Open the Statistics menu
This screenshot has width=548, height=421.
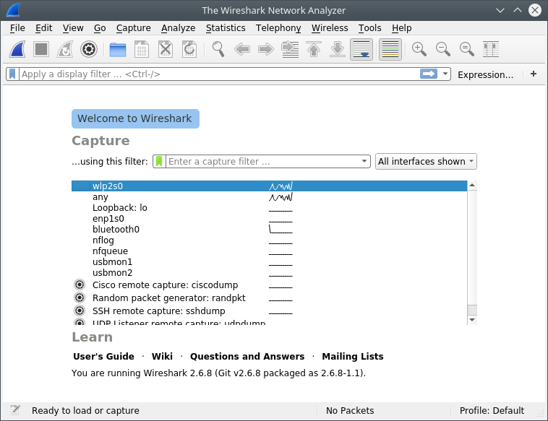click(226, 28)
